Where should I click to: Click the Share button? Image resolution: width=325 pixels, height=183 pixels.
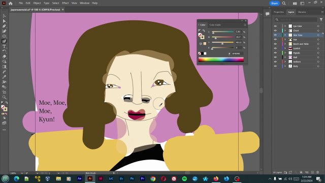[x=274, y=3]
